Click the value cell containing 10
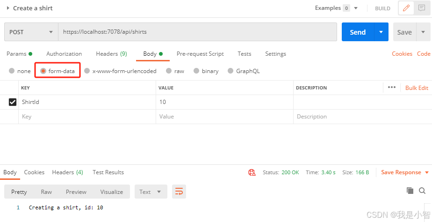This screenshot has height=222, width=432. pos(224,102)
